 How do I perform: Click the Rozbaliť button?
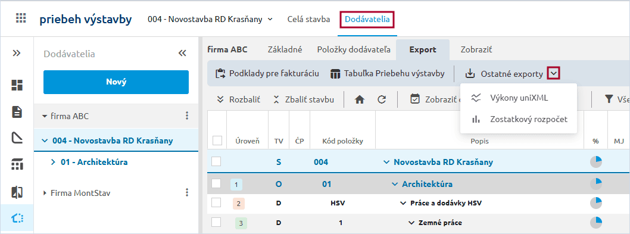click(x=238, y=99)
